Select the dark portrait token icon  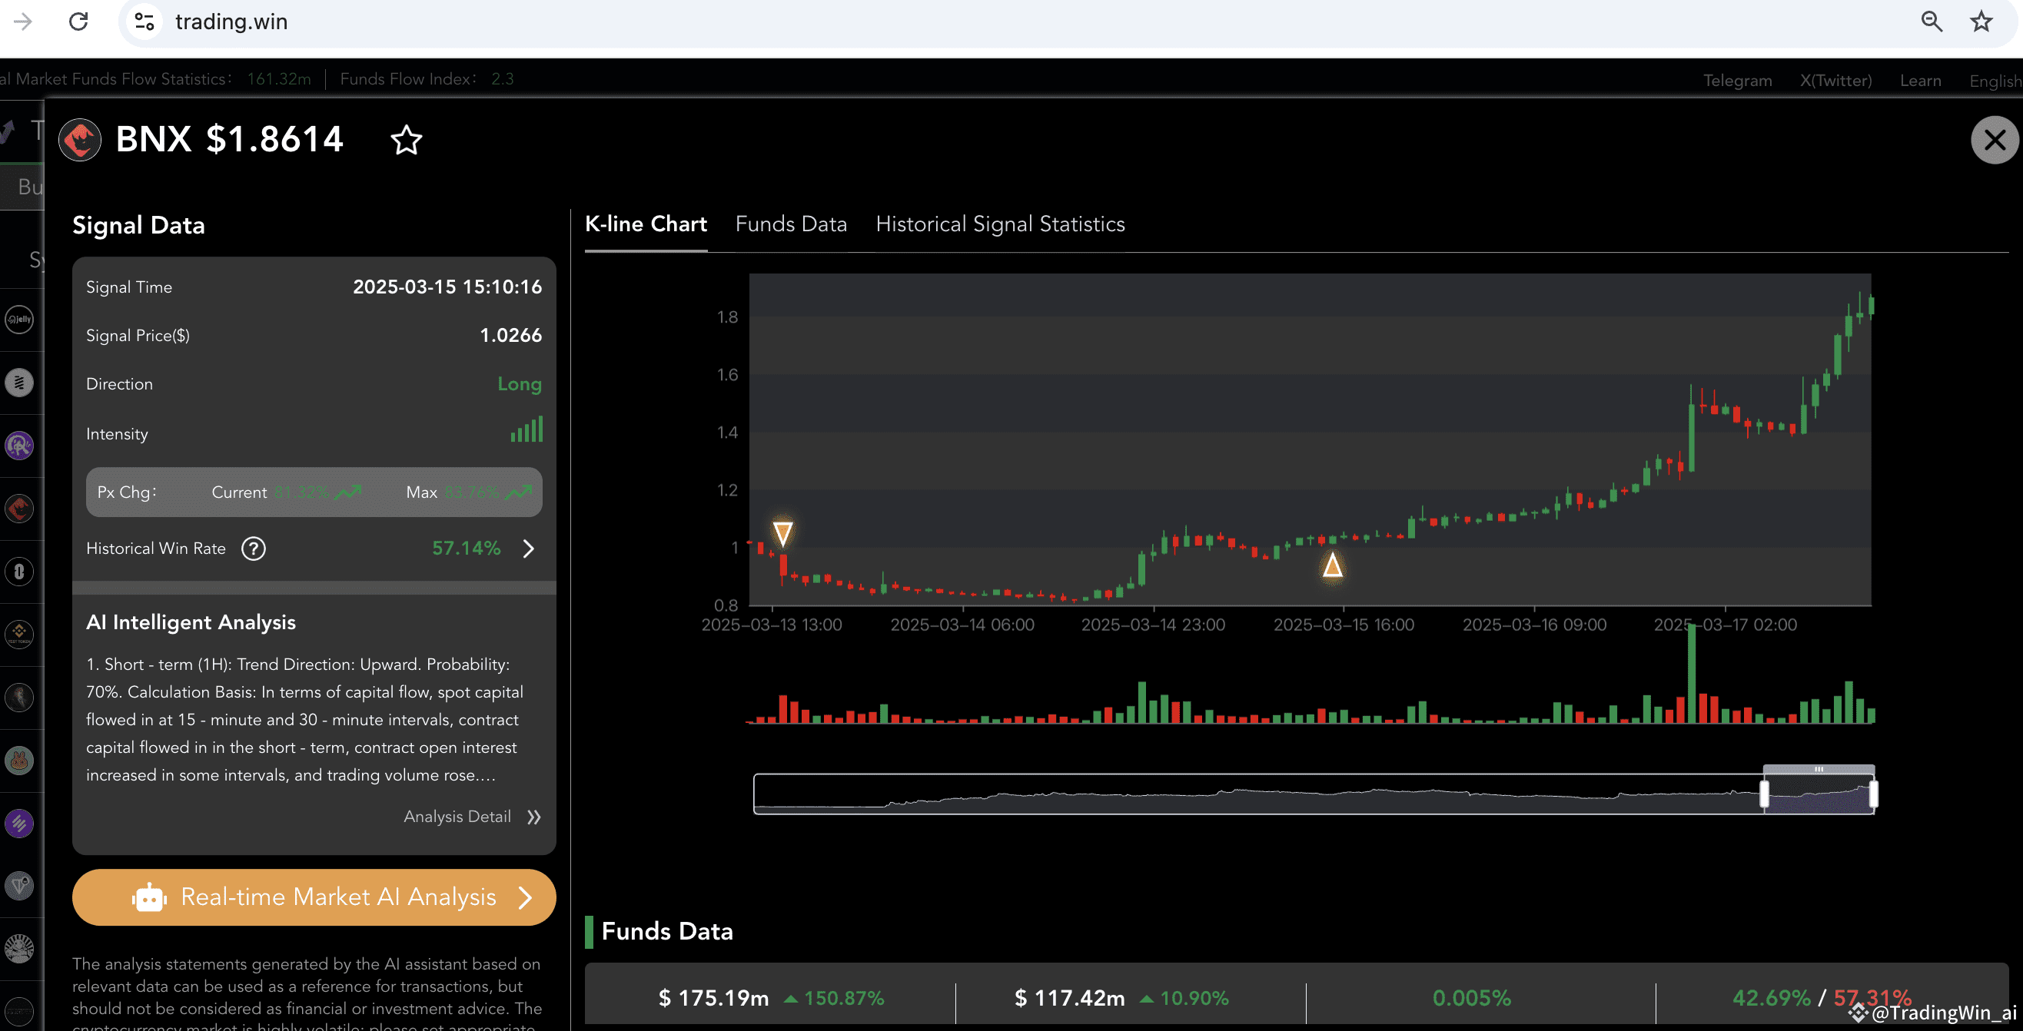click(x=20, y=697)
